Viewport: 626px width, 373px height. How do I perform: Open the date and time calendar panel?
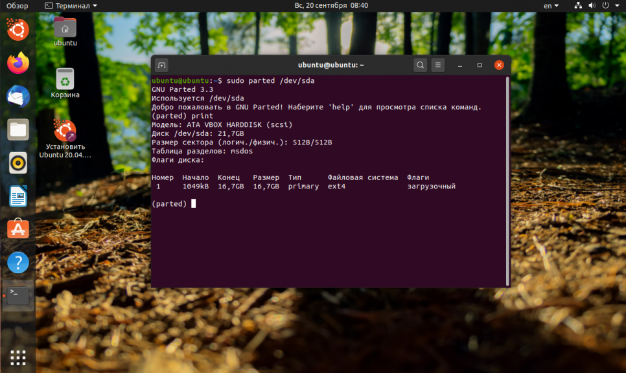tap(331, 5)
